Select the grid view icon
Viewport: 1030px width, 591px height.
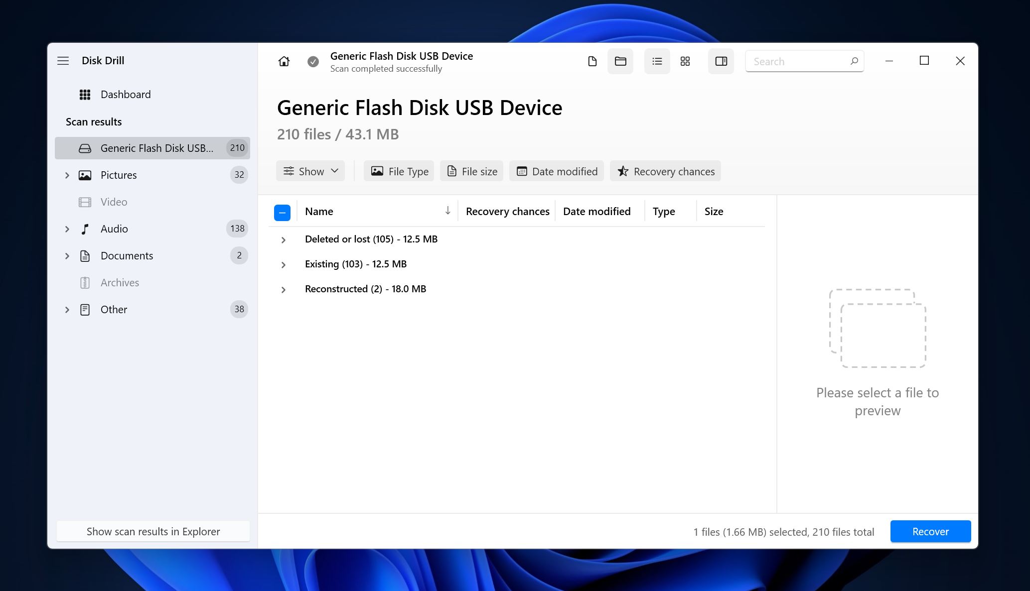(x=685, y=61)
